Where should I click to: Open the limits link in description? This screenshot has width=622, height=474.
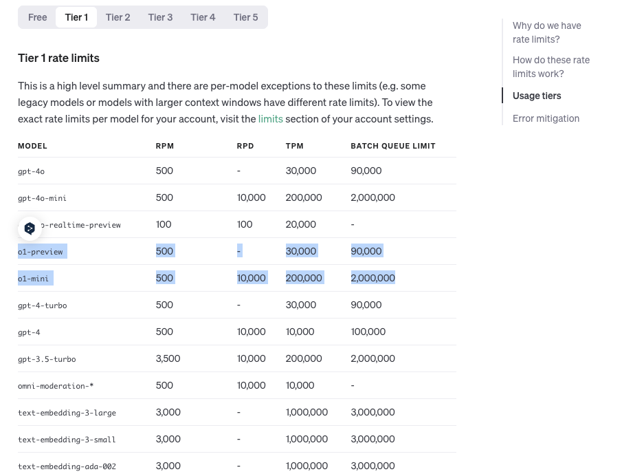271,119
